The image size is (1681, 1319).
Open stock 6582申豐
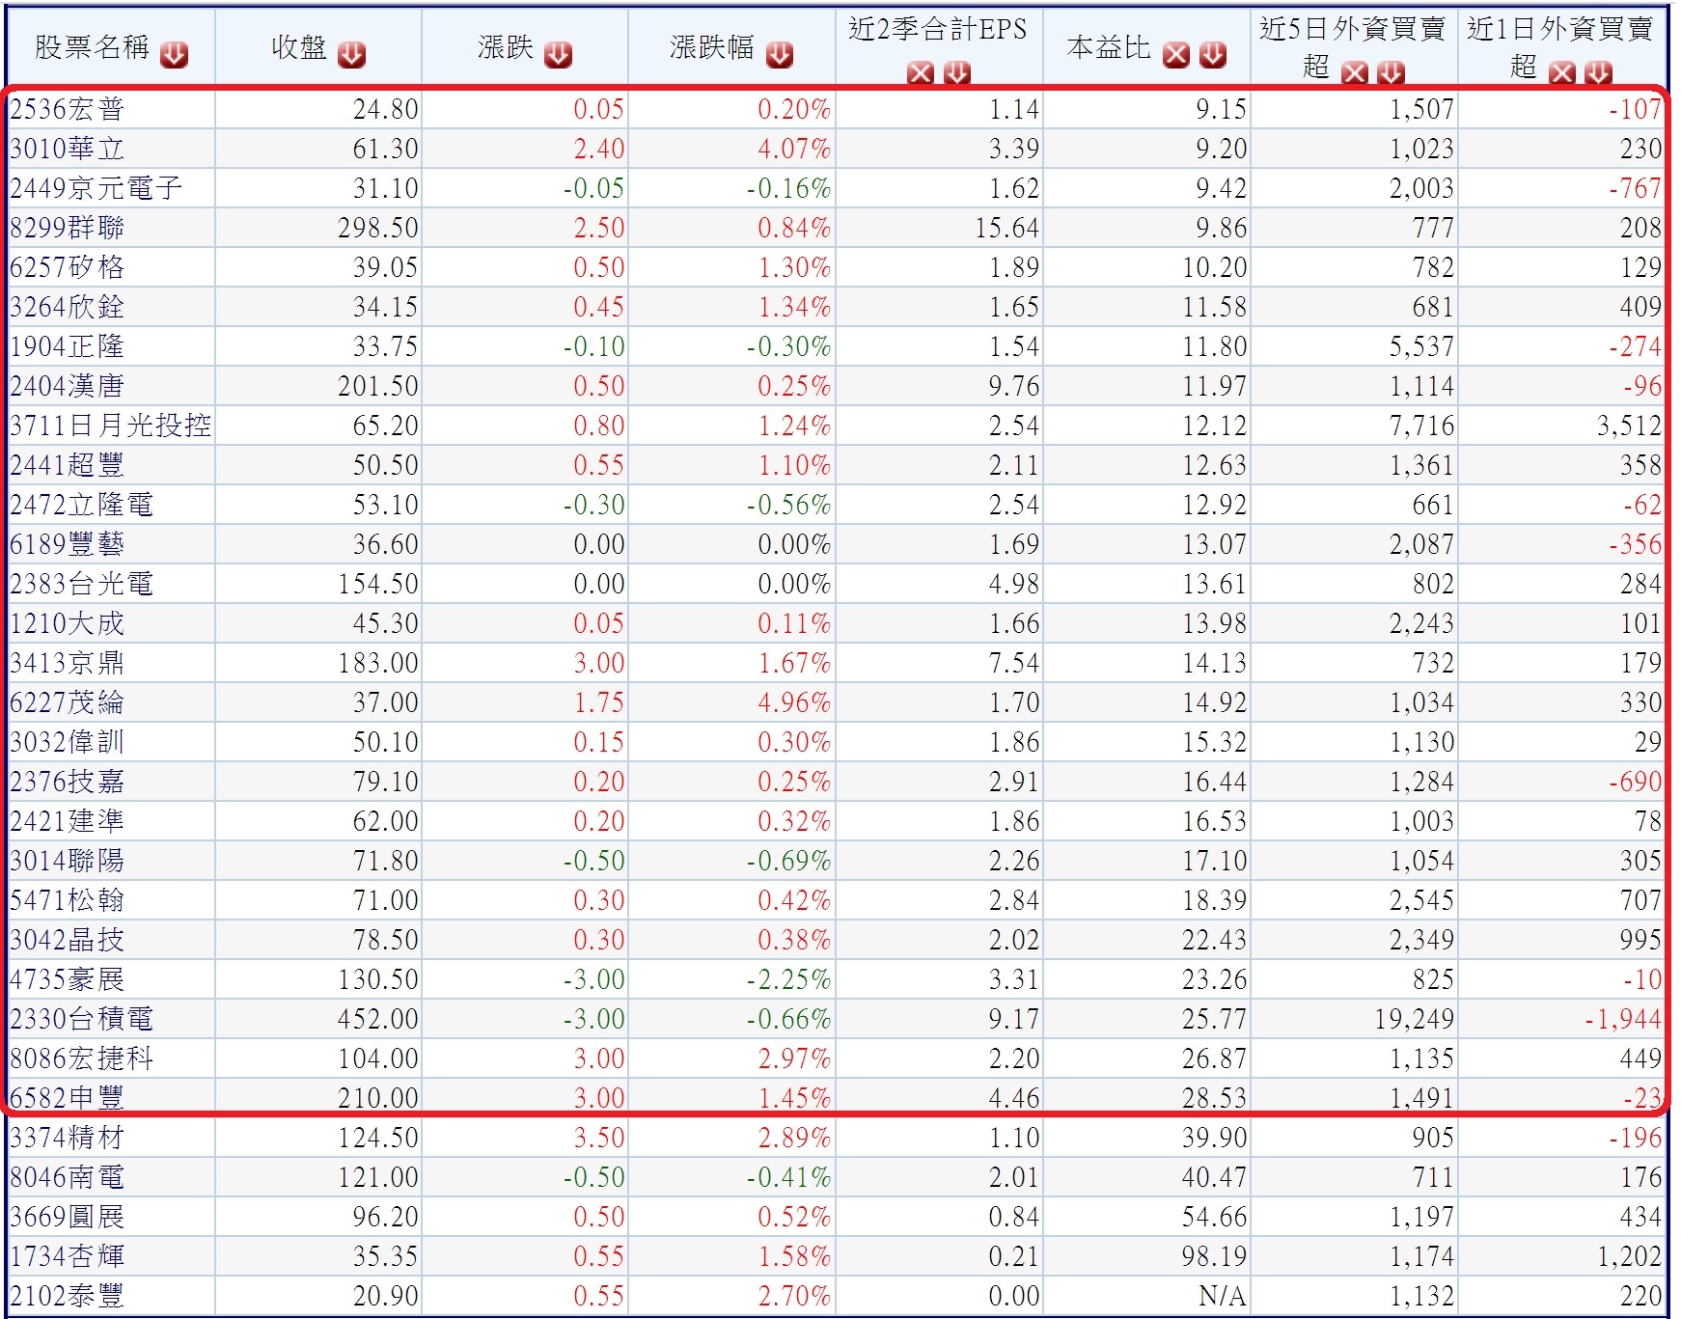(x=68, y=1098)
